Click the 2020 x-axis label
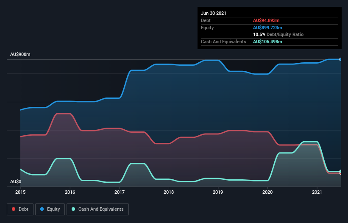The width and height of the screenshot is (348, 223). [267, 192]
